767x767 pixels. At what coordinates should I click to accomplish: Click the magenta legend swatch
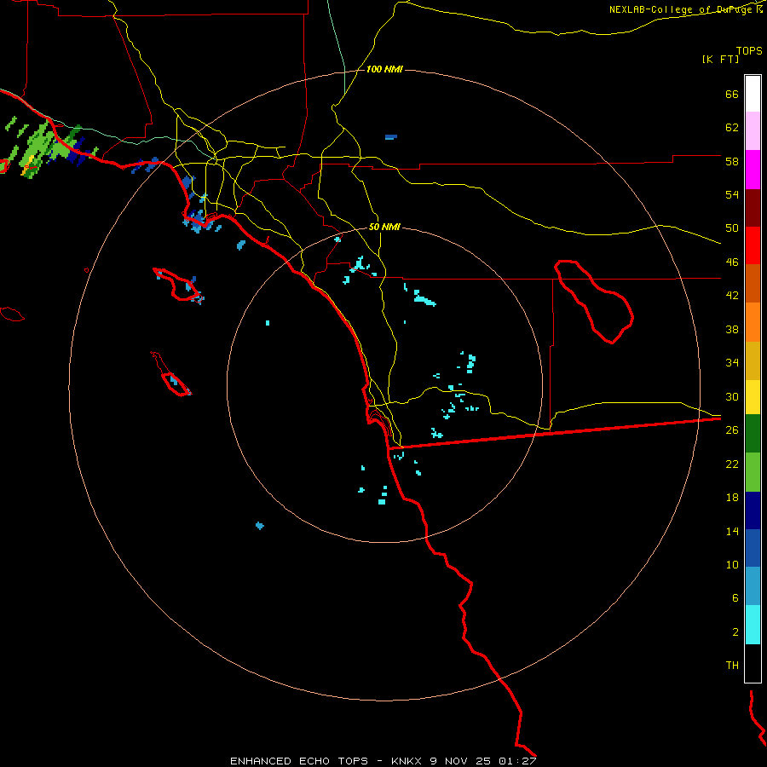753,170
